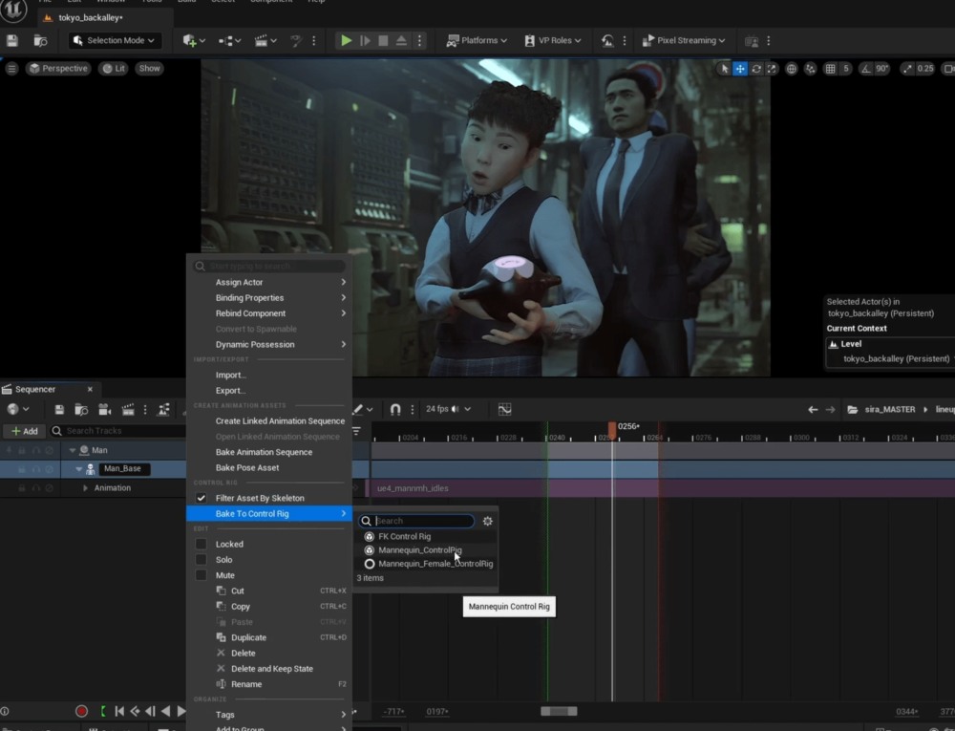Open the Pixel Streaming dropdown
955x731 pixels.
684,41
